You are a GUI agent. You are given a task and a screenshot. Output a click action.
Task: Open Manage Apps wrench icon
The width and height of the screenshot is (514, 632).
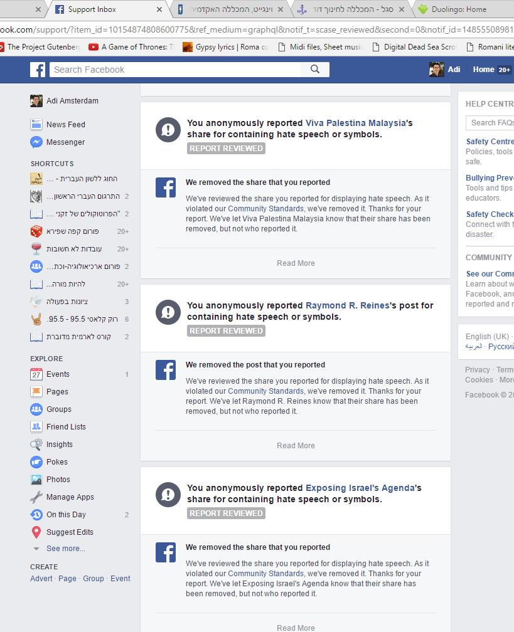click(36, 497)
